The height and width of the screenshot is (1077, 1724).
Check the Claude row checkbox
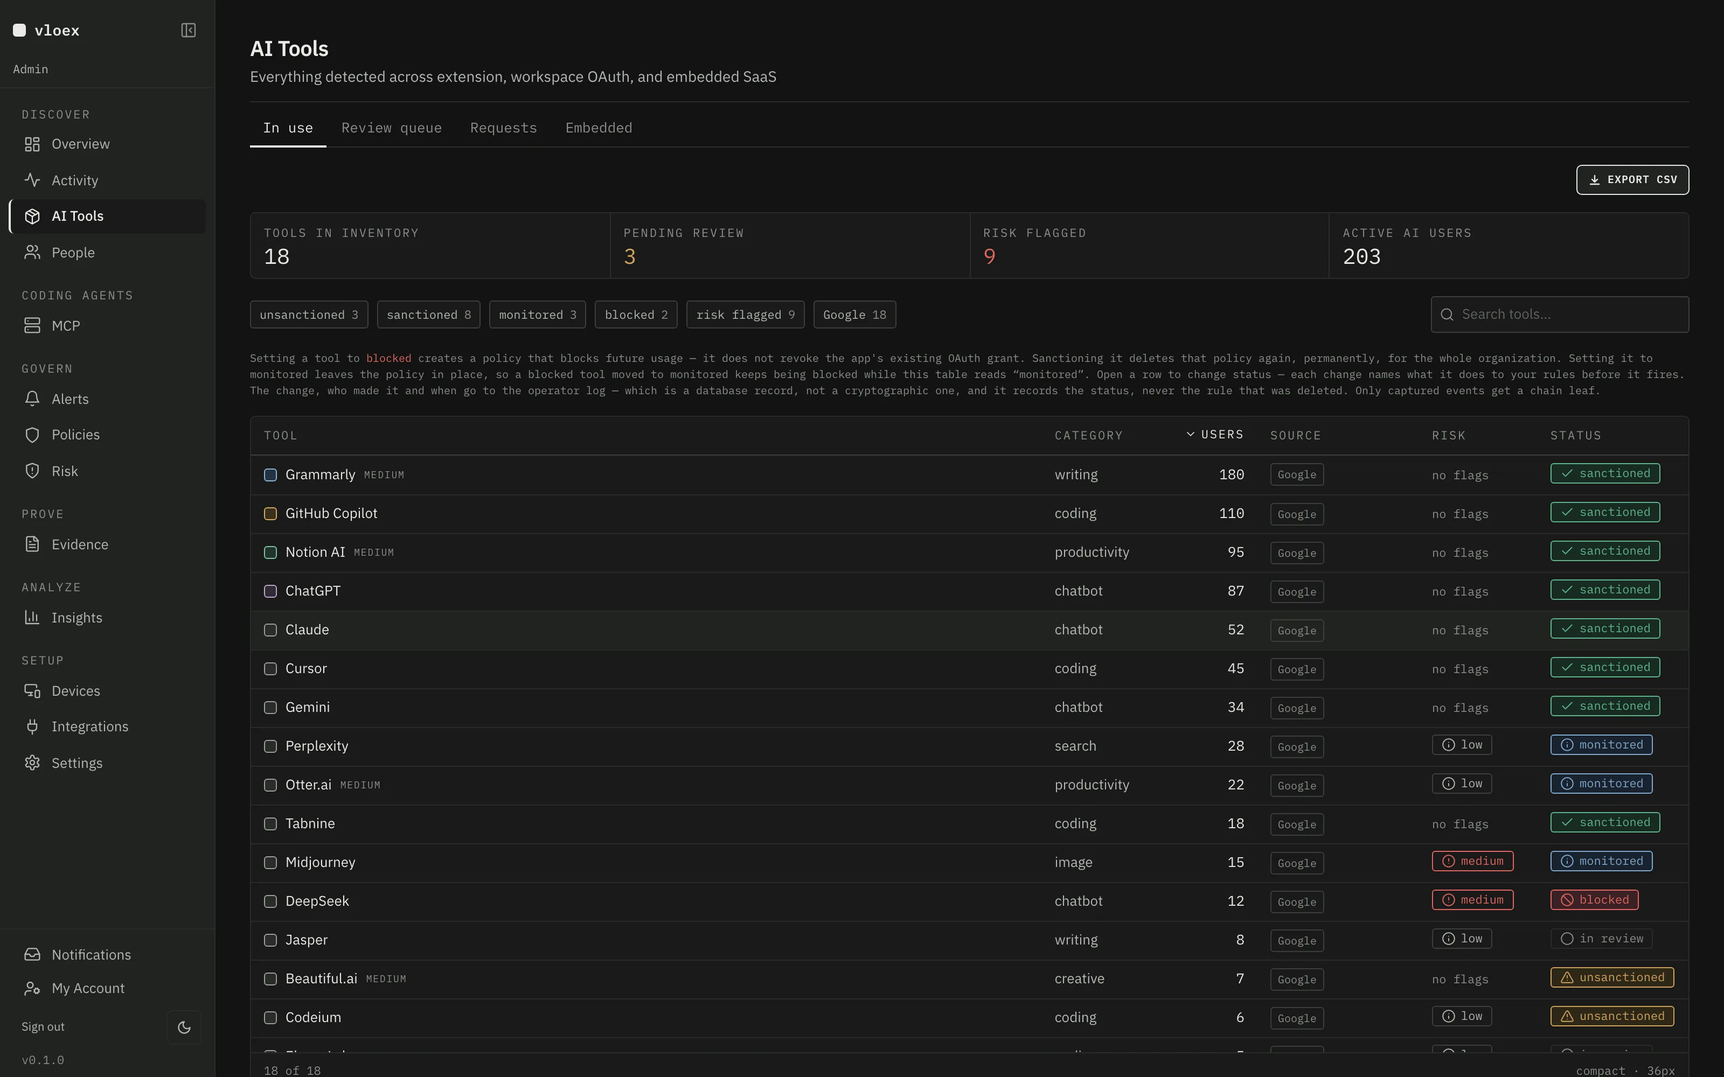(270, 631)
